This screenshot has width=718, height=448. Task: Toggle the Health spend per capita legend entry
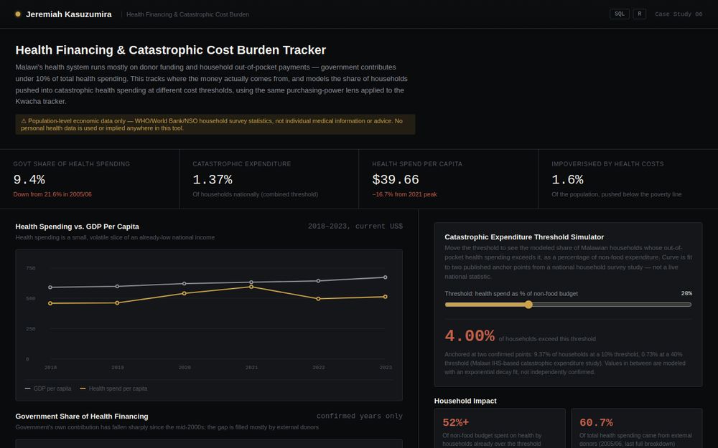point(113,389)
